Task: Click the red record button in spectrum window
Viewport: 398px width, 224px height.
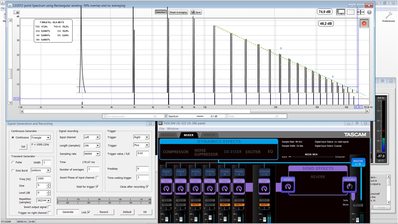Action: [x=364, y=24]
